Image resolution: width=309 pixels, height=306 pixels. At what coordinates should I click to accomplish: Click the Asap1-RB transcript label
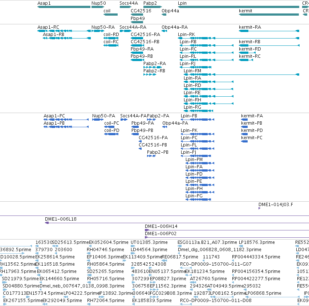[x=54, y=35]
